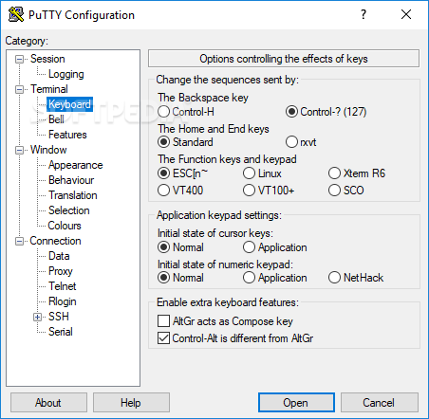The width and height of the screenshot is (429, 419).
Task: Open Telnet settings
Action: [x=63, y=286]
